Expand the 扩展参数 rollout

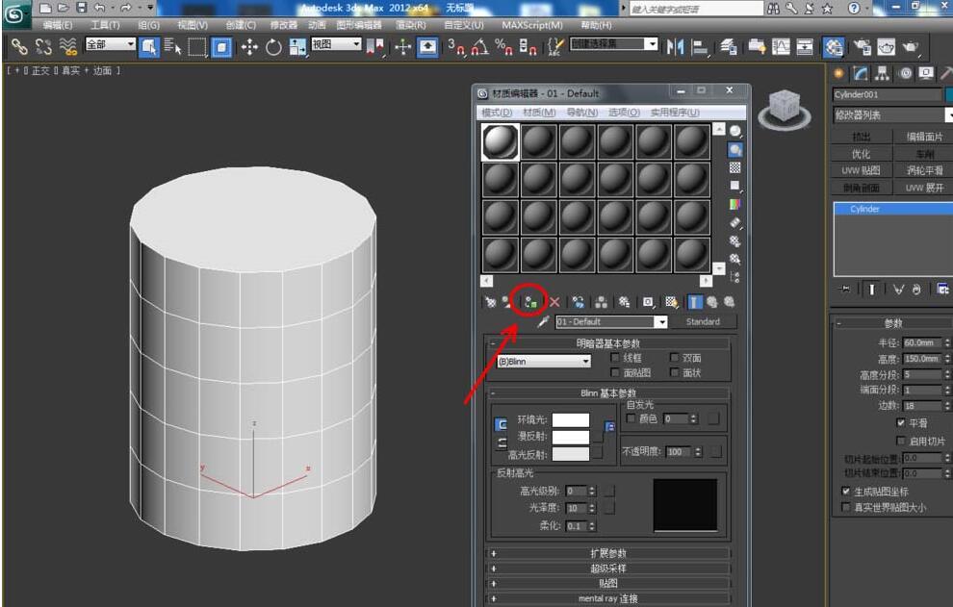[x=607, y=553]
